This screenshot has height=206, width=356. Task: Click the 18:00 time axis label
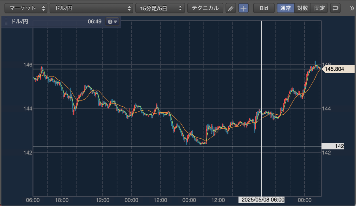(x=62, y=200)
